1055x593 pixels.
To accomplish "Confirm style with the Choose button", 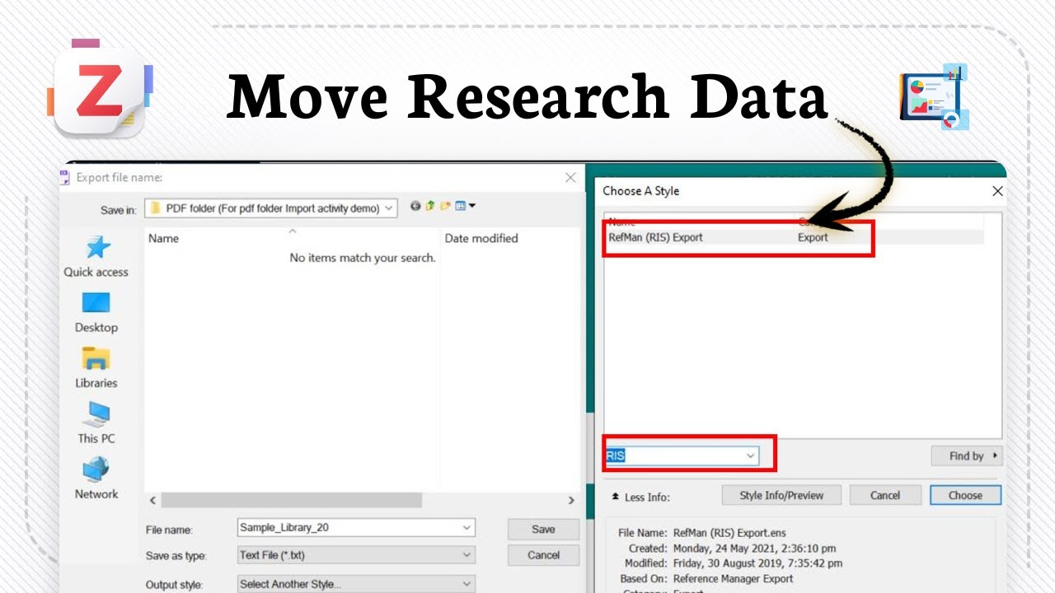I will tap(965, 495).
